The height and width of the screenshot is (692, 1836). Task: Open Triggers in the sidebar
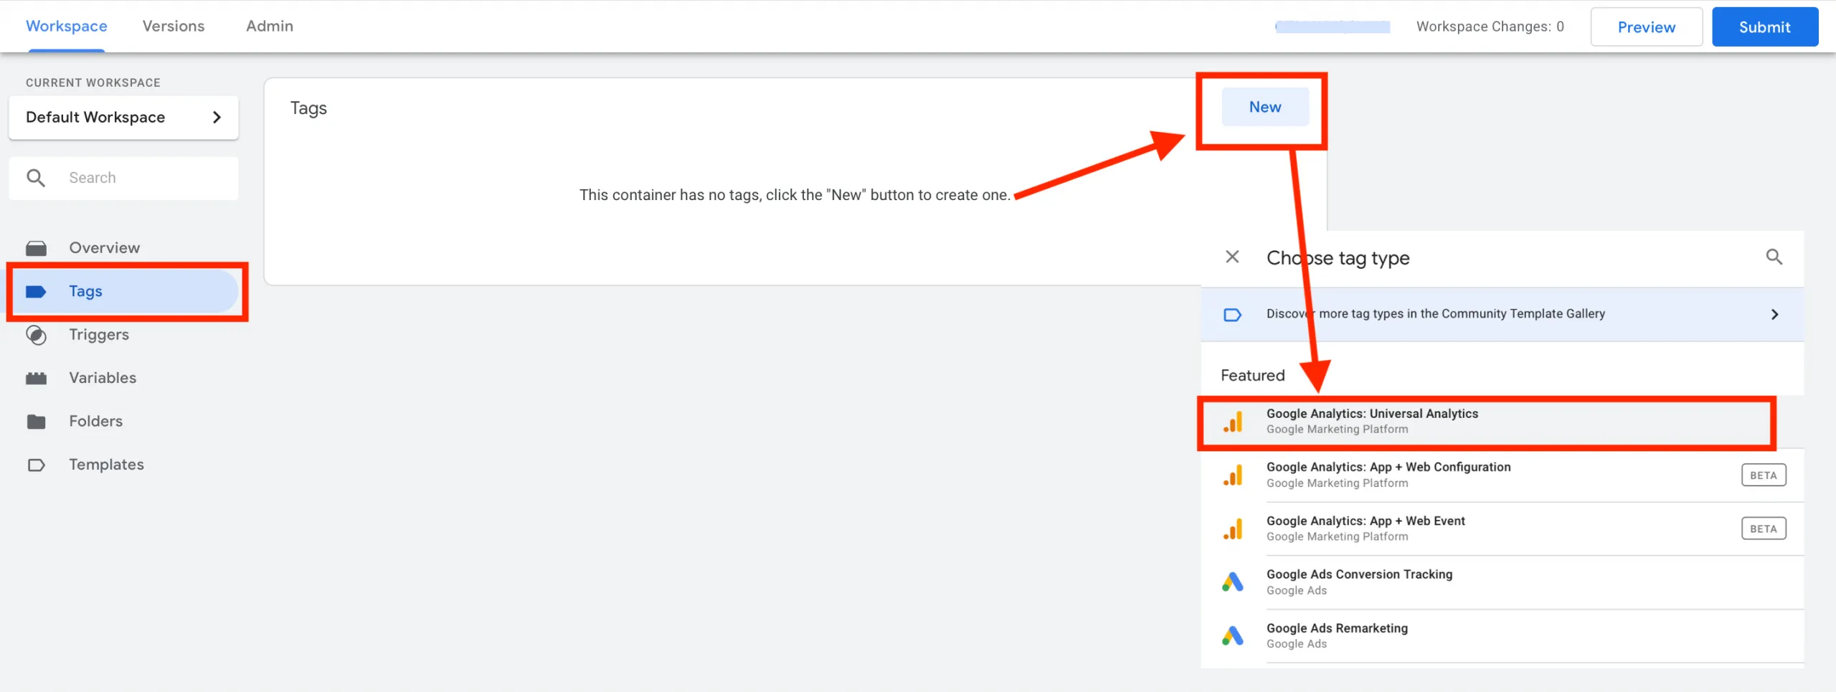pos(99,335)
